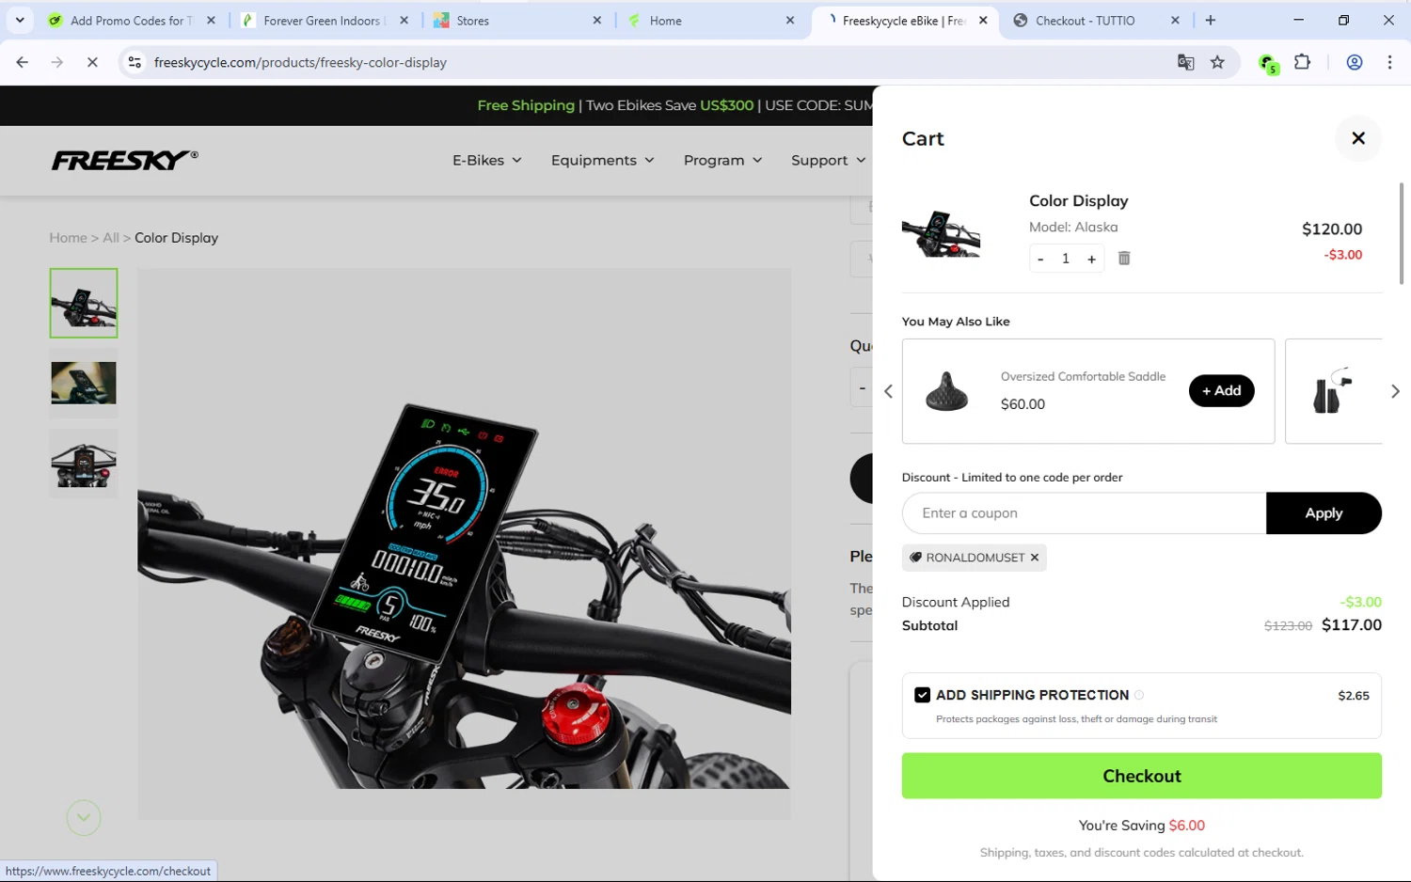Decrease Color Display quantity with minus
Screen dimensions: 1411x882
point(1040,259)
